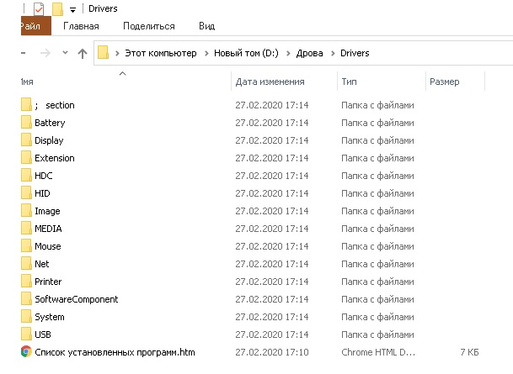Click the Forward navigation arrow
This screenshot has width=513, height=374.
click(x=45, y=53)
